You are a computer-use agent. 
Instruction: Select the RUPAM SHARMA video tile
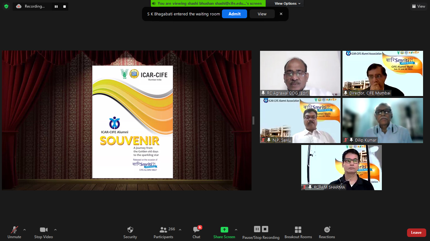click(x=341, y=168)
